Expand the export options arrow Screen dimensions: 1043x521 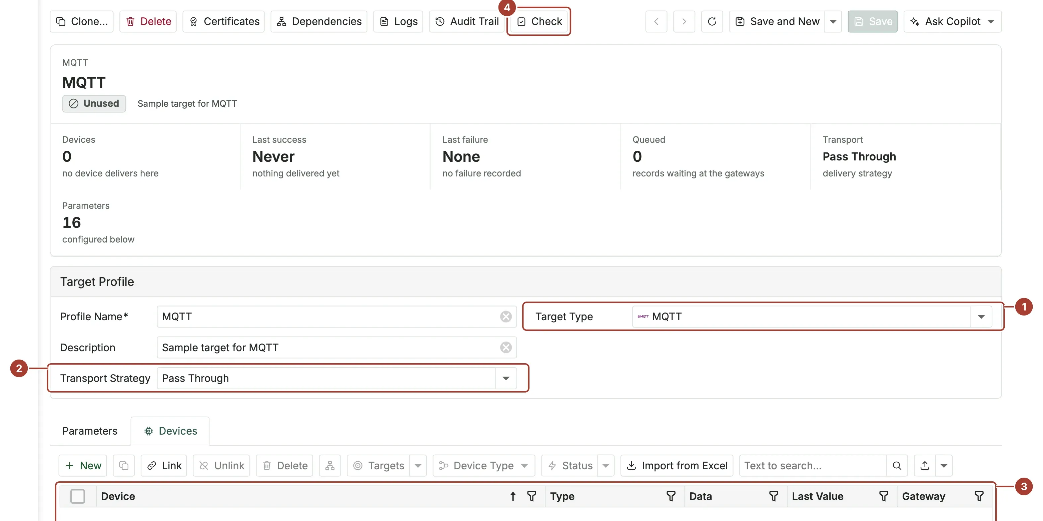[944, 466]
